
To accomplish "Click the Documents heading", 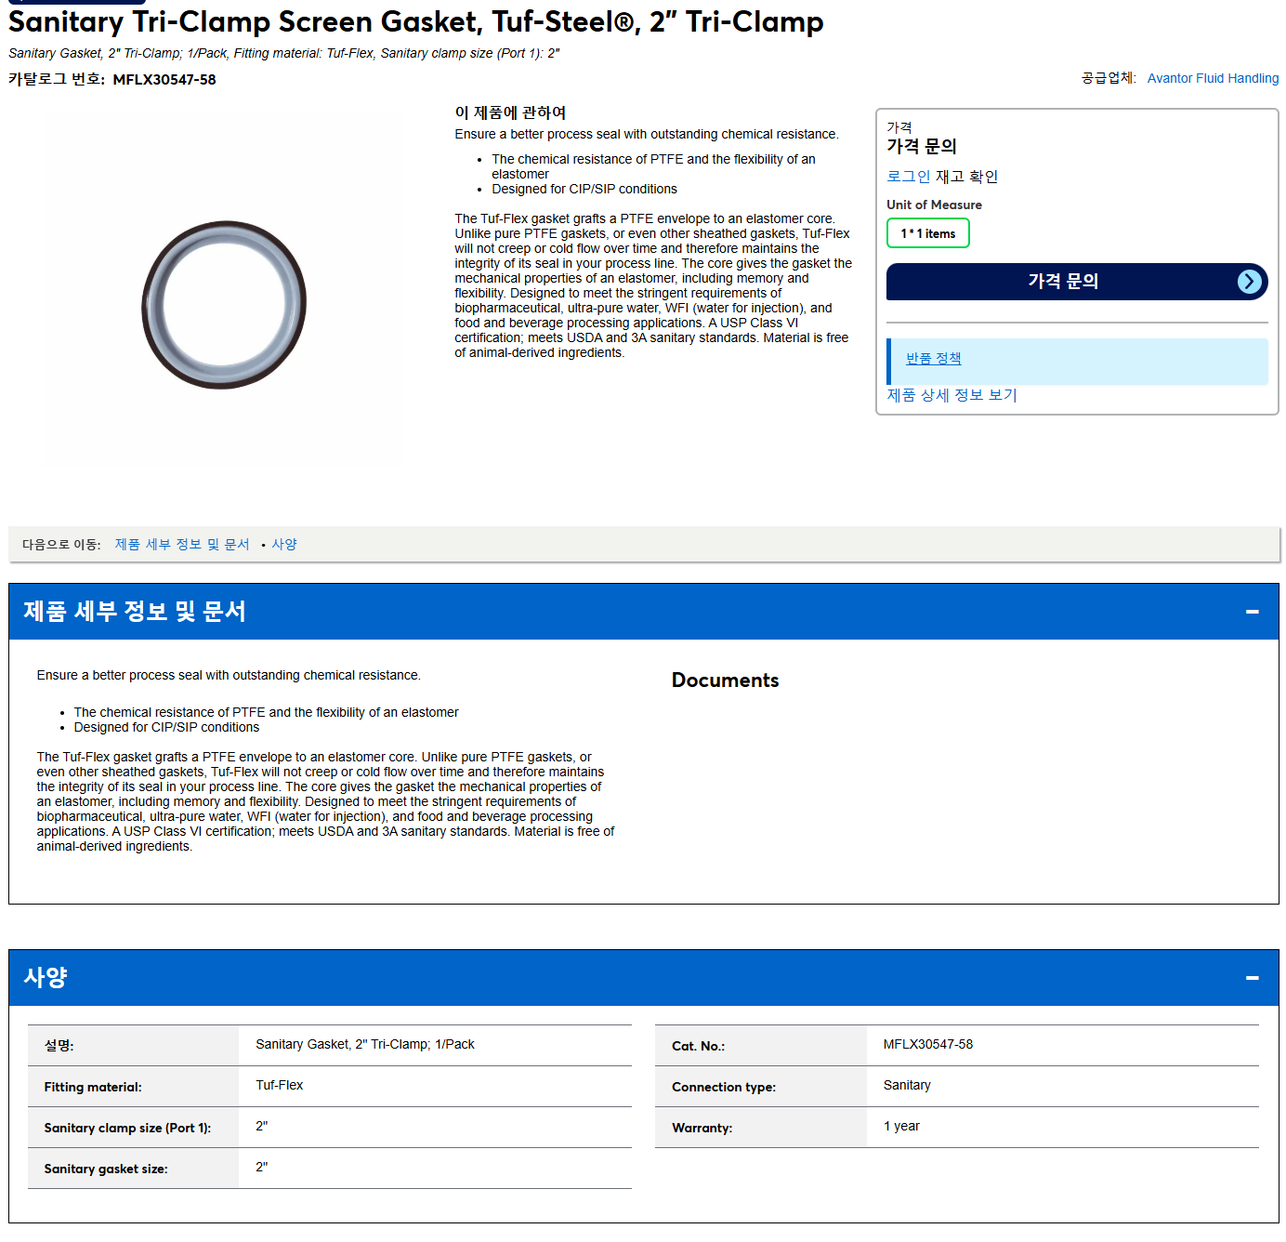I will pyautogui.click(x=725, y=680).
